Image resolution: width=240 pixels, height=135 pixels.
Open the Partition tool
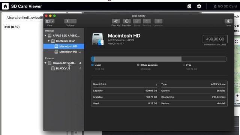pos(127,21)
